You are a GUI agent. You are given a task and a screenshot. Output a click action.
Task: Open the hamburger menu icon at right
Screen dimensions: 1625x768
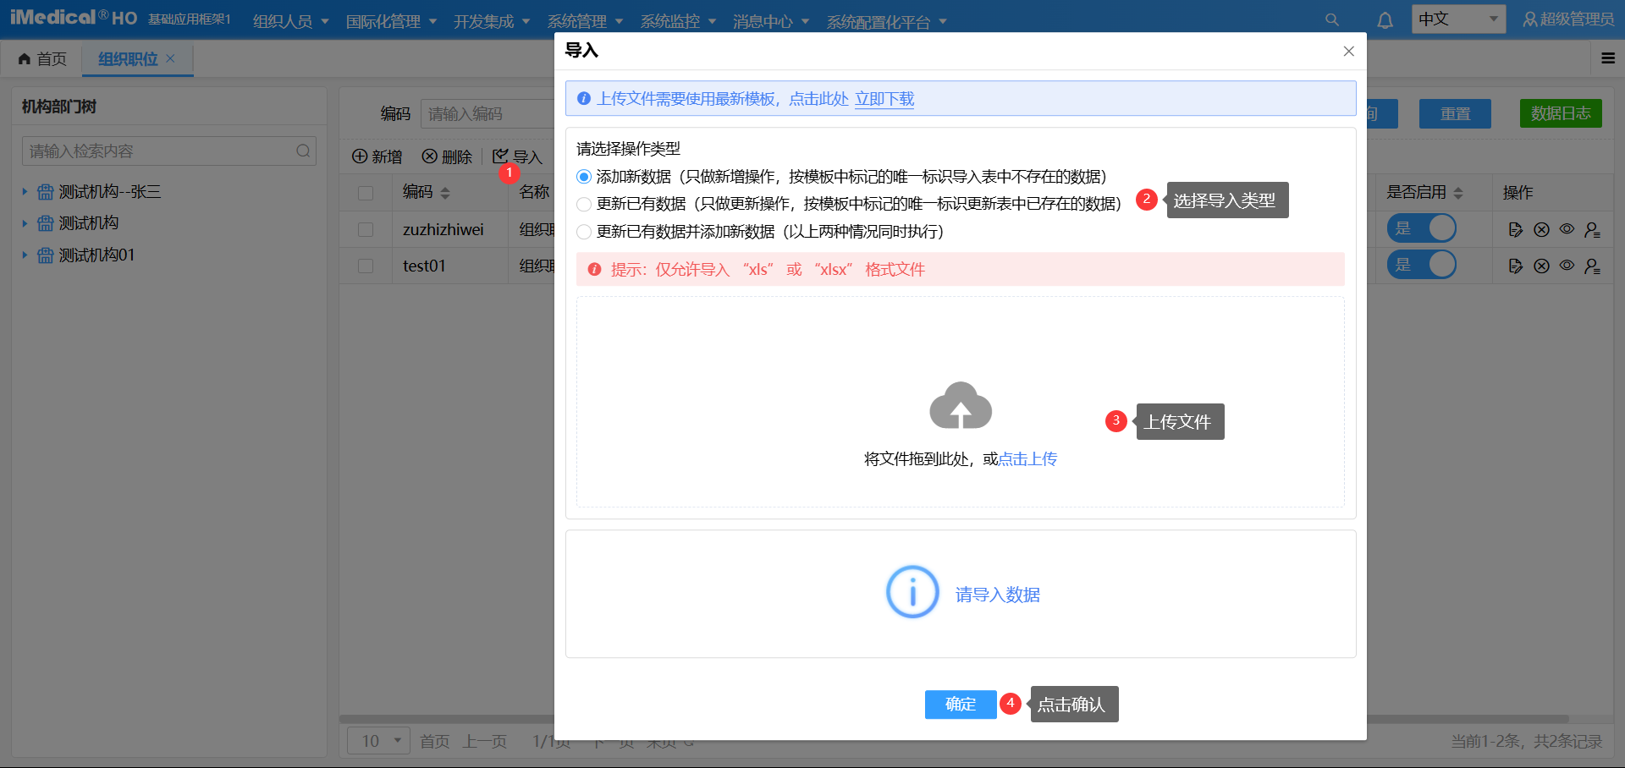click(1607, 58)
